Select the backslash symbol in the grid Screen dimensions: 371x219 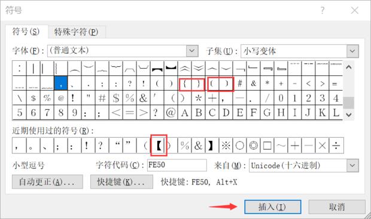pyautogui.click(x=19, y=98)
